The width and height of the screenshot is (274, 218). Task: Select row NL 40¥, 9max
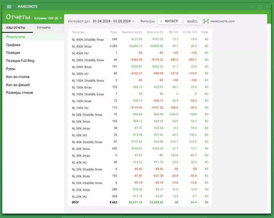point(140,148)
